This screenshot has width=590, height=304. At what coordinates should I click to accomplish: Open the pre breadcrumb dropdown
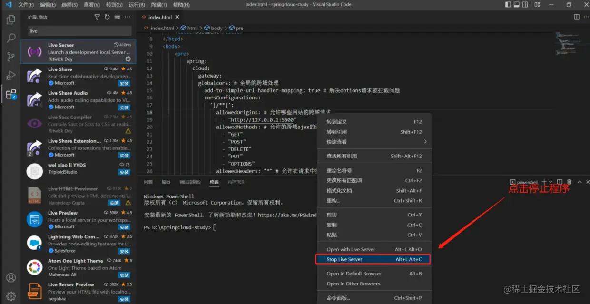[236, 28]
